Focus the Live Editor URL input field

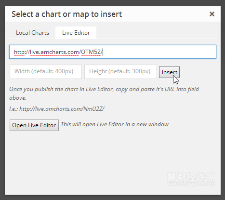(113, 52)
